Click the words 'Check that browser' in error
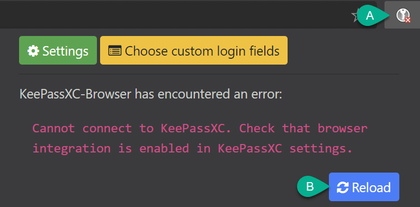Image resolution: width=420 pixels, height=207 pixels. point(303,128)
